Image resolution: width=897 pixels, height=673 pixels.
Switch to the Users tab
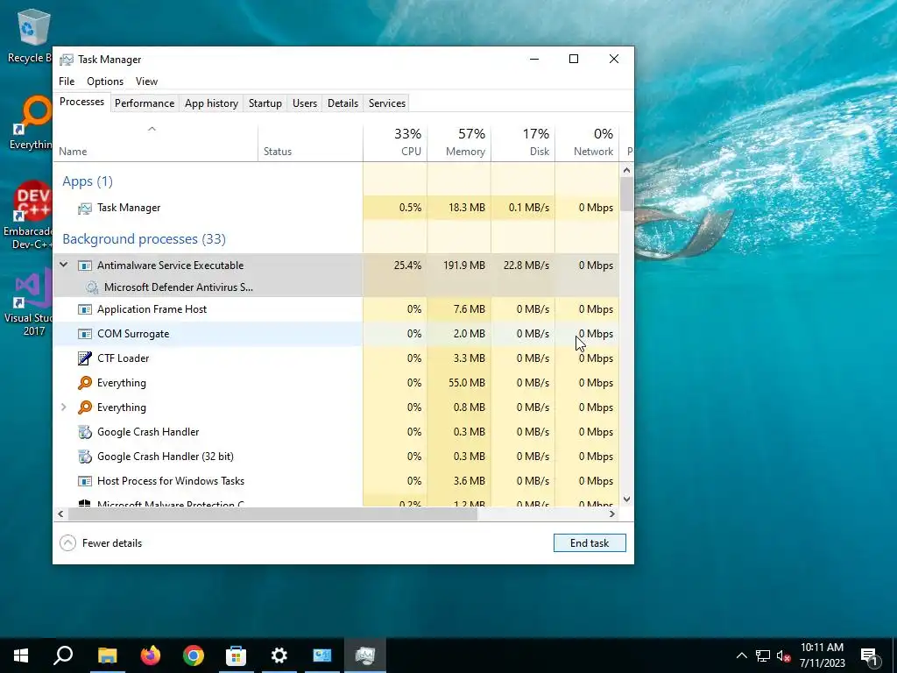coord(304,103)
